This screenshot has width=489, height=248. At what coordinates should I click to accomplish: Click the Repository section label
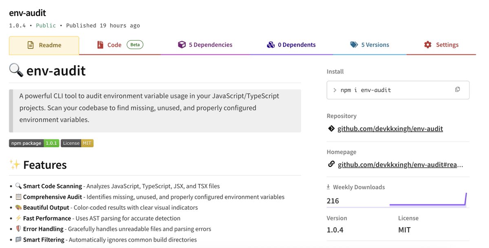coord(341,116)
